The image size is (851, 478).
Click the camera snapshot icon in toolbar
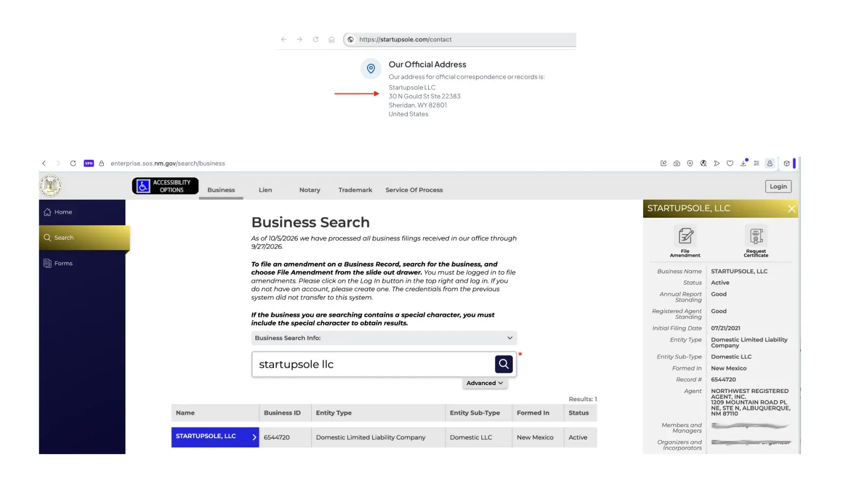click(x=677, y=164)
